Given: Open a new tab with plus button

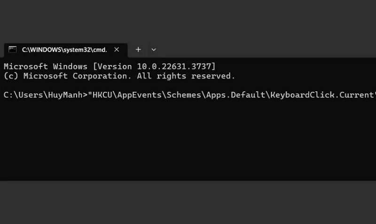Looking at the screenshot, I should point(138,49).
